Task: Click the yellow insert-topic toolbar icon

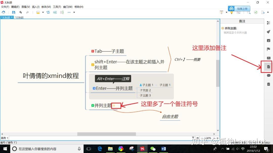Action: (x=38, y=12)
